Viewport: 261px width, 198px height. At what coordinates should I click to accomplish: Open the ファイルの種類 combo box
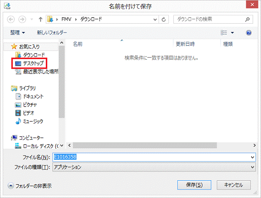tap(154, 167)
